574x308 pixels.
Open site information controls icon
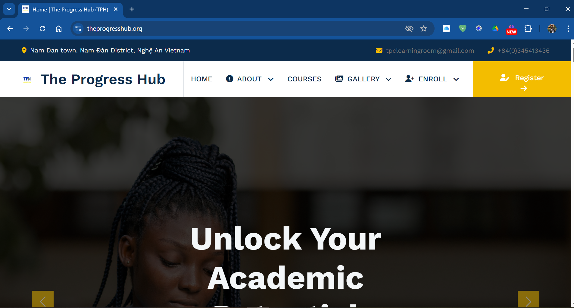pyautogui.click(x=78, y=29)
